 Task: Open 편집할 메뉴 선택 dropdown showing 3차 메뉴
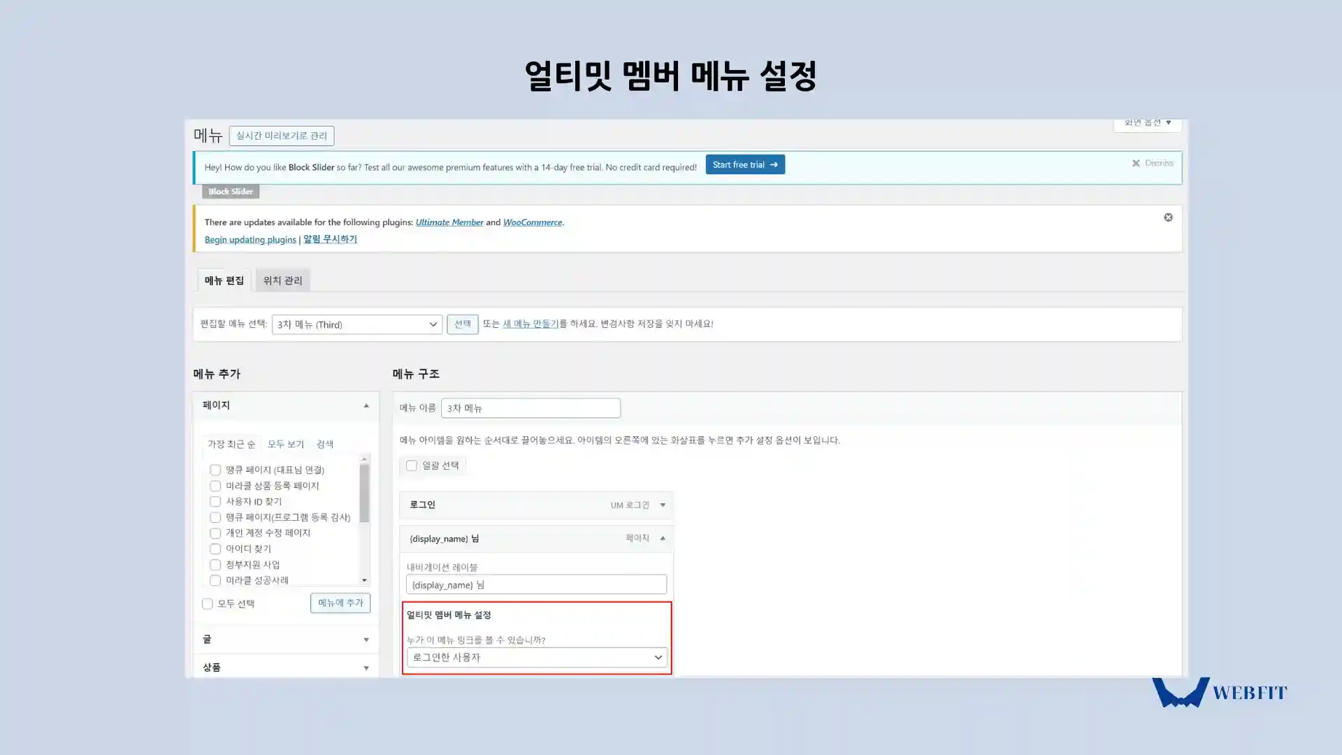click(x=356, y=324)
